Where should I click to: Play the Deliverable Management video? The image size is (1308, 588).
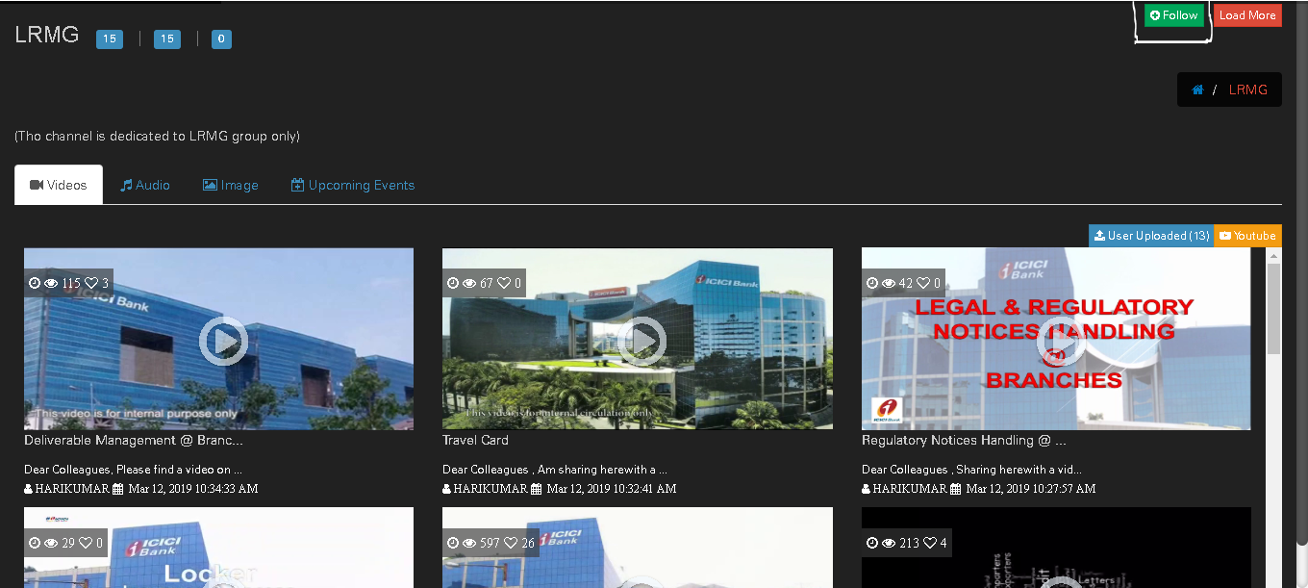[223, 341]
